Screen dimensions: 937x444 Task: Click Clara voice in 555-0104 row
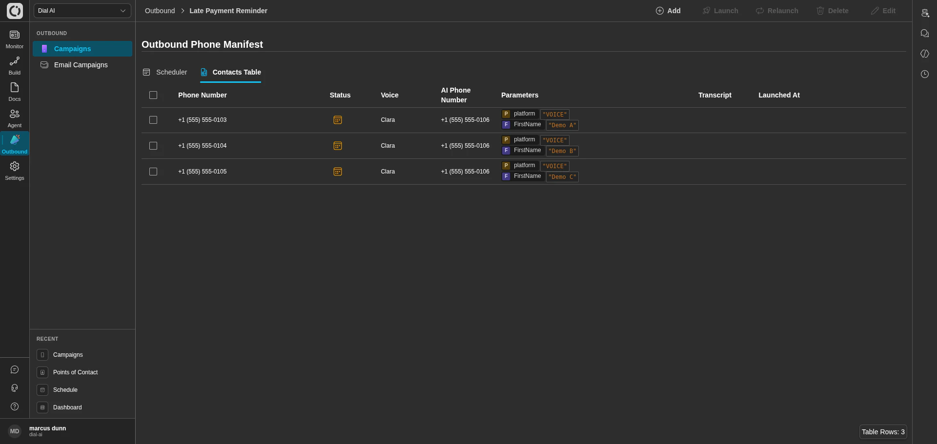[388, 146]
